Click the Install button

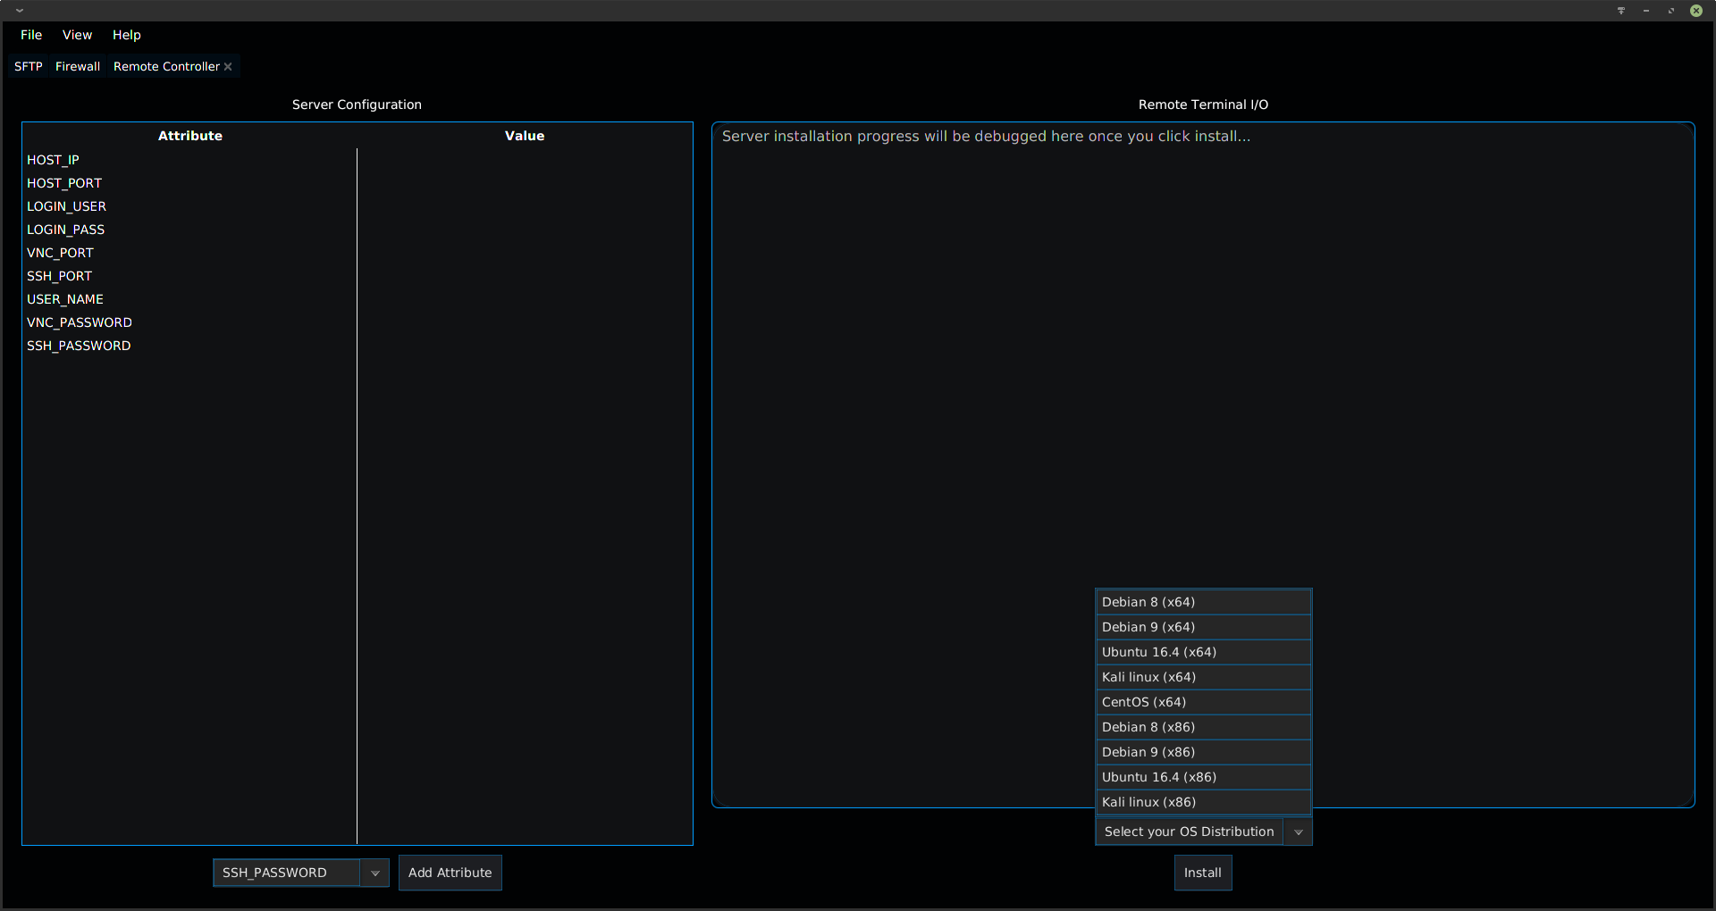(x=1203, y=873)
